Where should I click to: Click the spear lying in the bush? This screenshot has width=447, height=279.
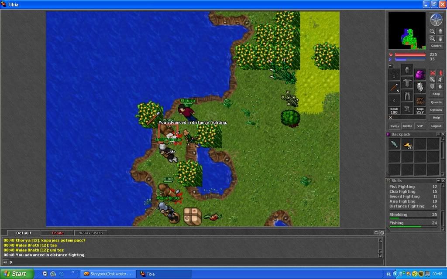click(x=153, y=118)
